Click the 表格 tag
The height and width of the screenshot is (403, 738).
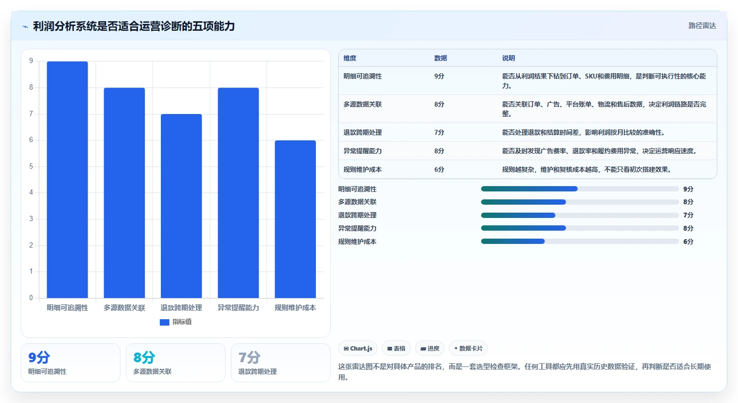(x=397, y=348)
